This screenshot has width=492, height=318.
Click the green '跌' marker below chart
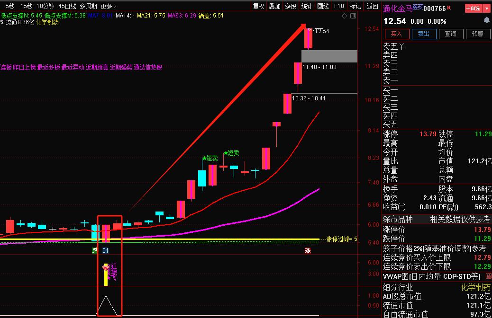pos(94,250)
